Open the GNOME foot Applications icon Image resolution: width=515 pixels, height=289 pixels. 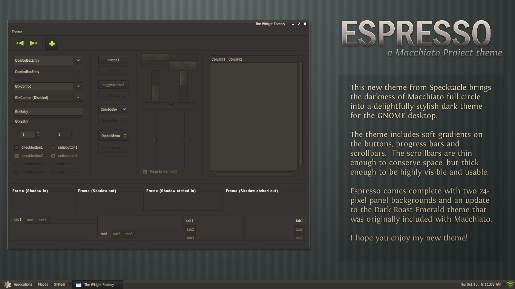8,284
